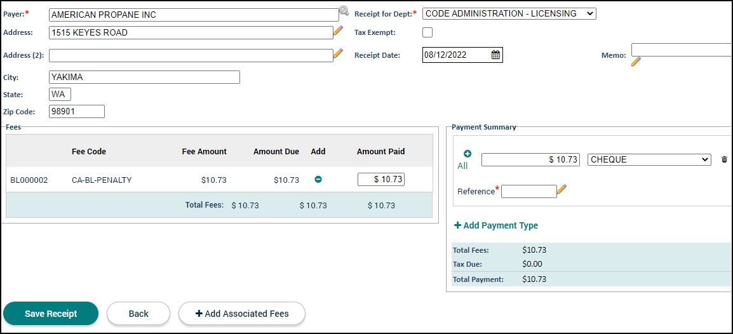
Task: Click the BL000002 cell in the Fees table
Action: point(29,180)
